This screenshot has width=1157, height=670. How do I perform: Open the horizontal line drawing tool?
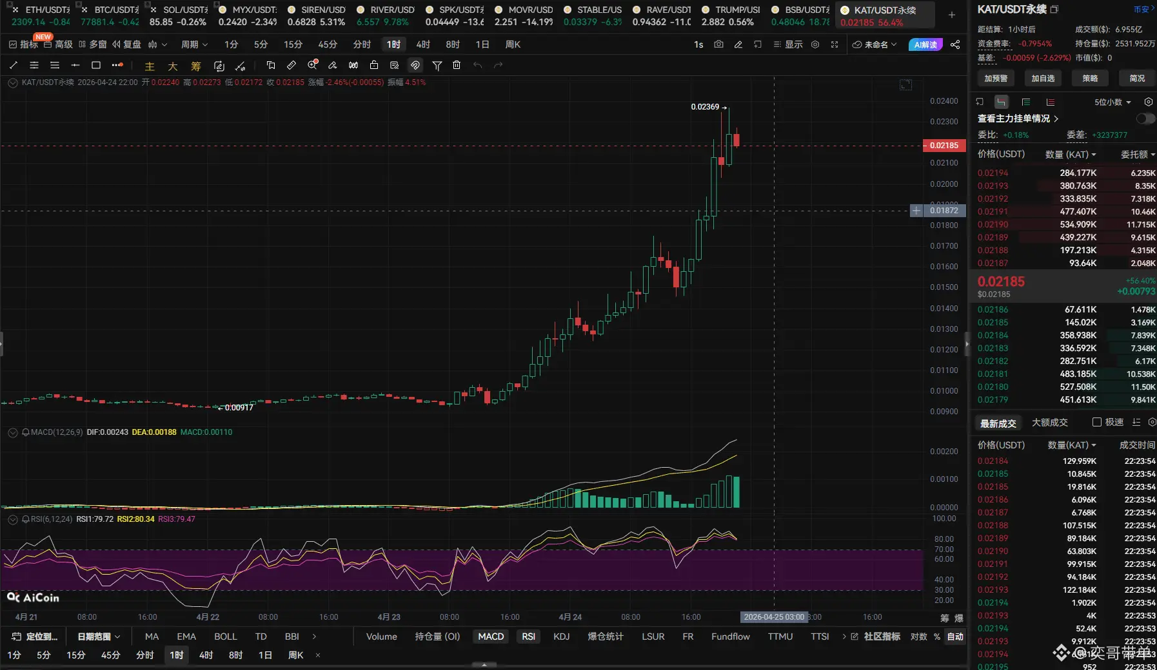(x=75, y=65)
